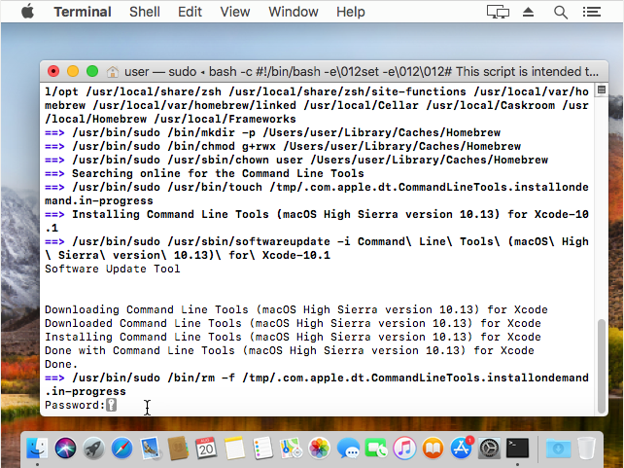Click the "Password:" prompt text
This screenshot has width=624, height=468.
coord(75,405)
